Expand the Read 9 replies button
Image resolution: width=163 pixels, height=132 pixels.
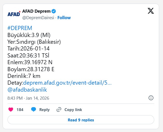pyautogui.click(x=81, y=120)
